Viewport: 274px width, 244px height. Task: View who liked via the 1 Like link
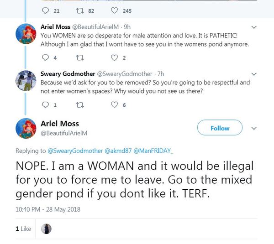(23, 228)
